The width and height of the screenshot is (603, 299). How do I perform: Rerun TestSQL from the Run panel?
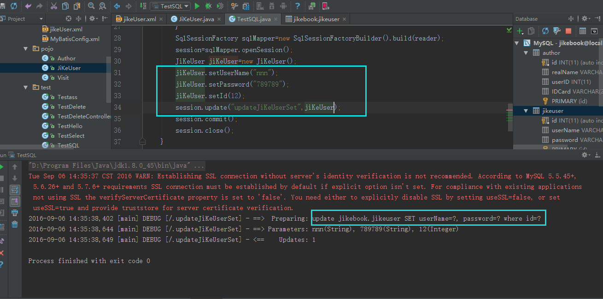click(2, 167)
